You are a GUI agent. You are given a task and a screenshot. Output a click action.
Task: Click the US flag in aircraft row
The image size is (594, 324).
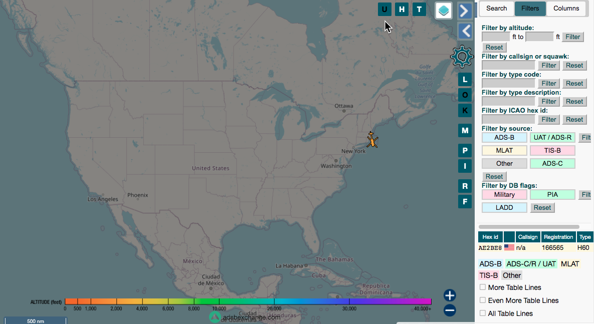coord(509,247)
